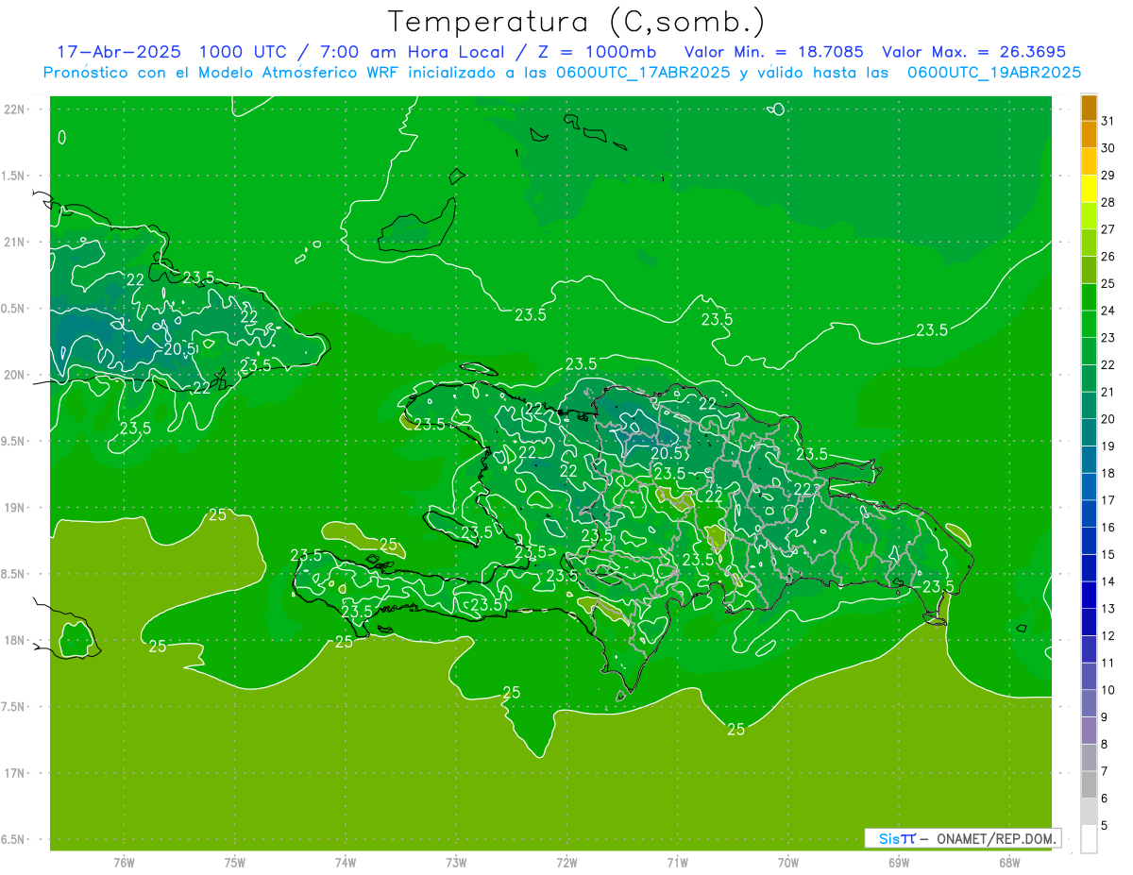Click the '70W' longitude axis label
This screenshot has height=875, width=1133.
coord(787,862)
